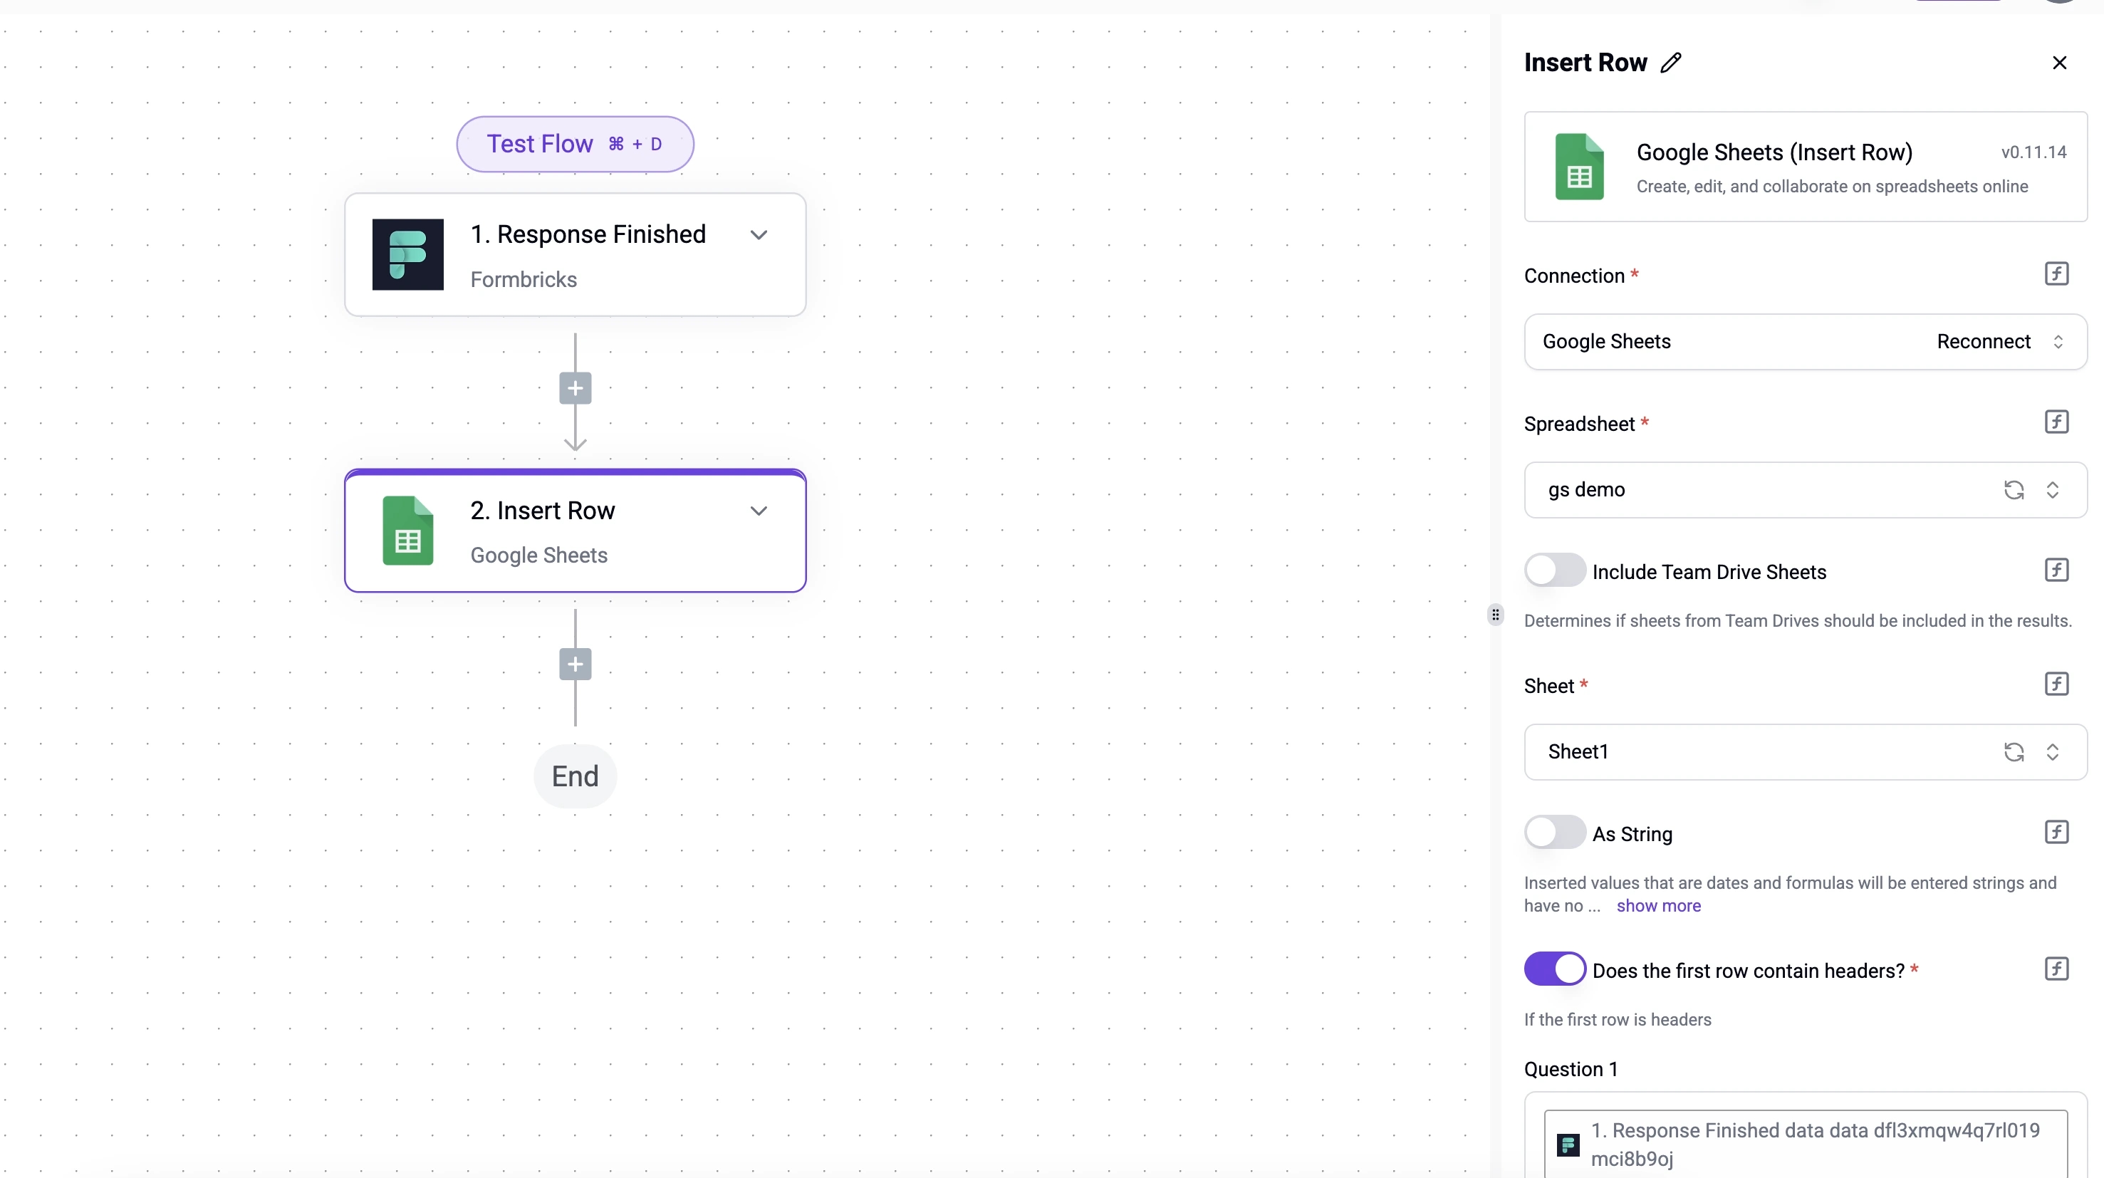Click Reconnect for Google Sheets connection
This screenshot has height=1178, width=2104.
point(1983,341)
